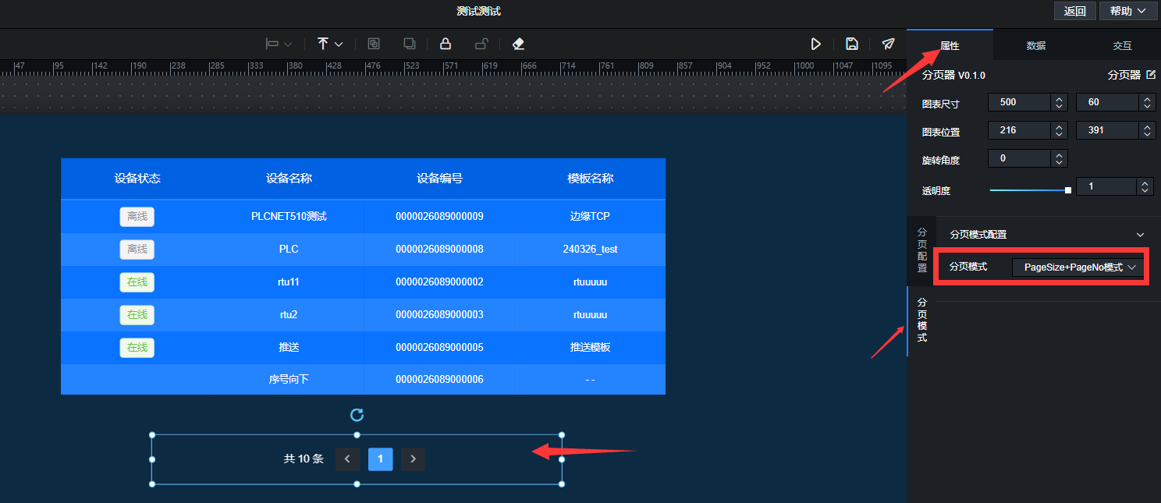Click the save disk icon
Screen dimensions: 1161x503
pos(852,44)
